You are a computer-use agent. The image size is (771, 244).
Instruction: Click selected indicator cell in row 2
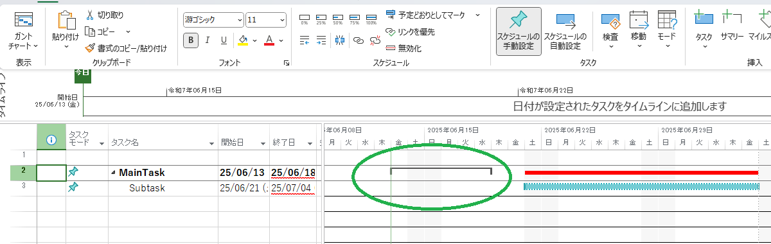tap(51, 173)
